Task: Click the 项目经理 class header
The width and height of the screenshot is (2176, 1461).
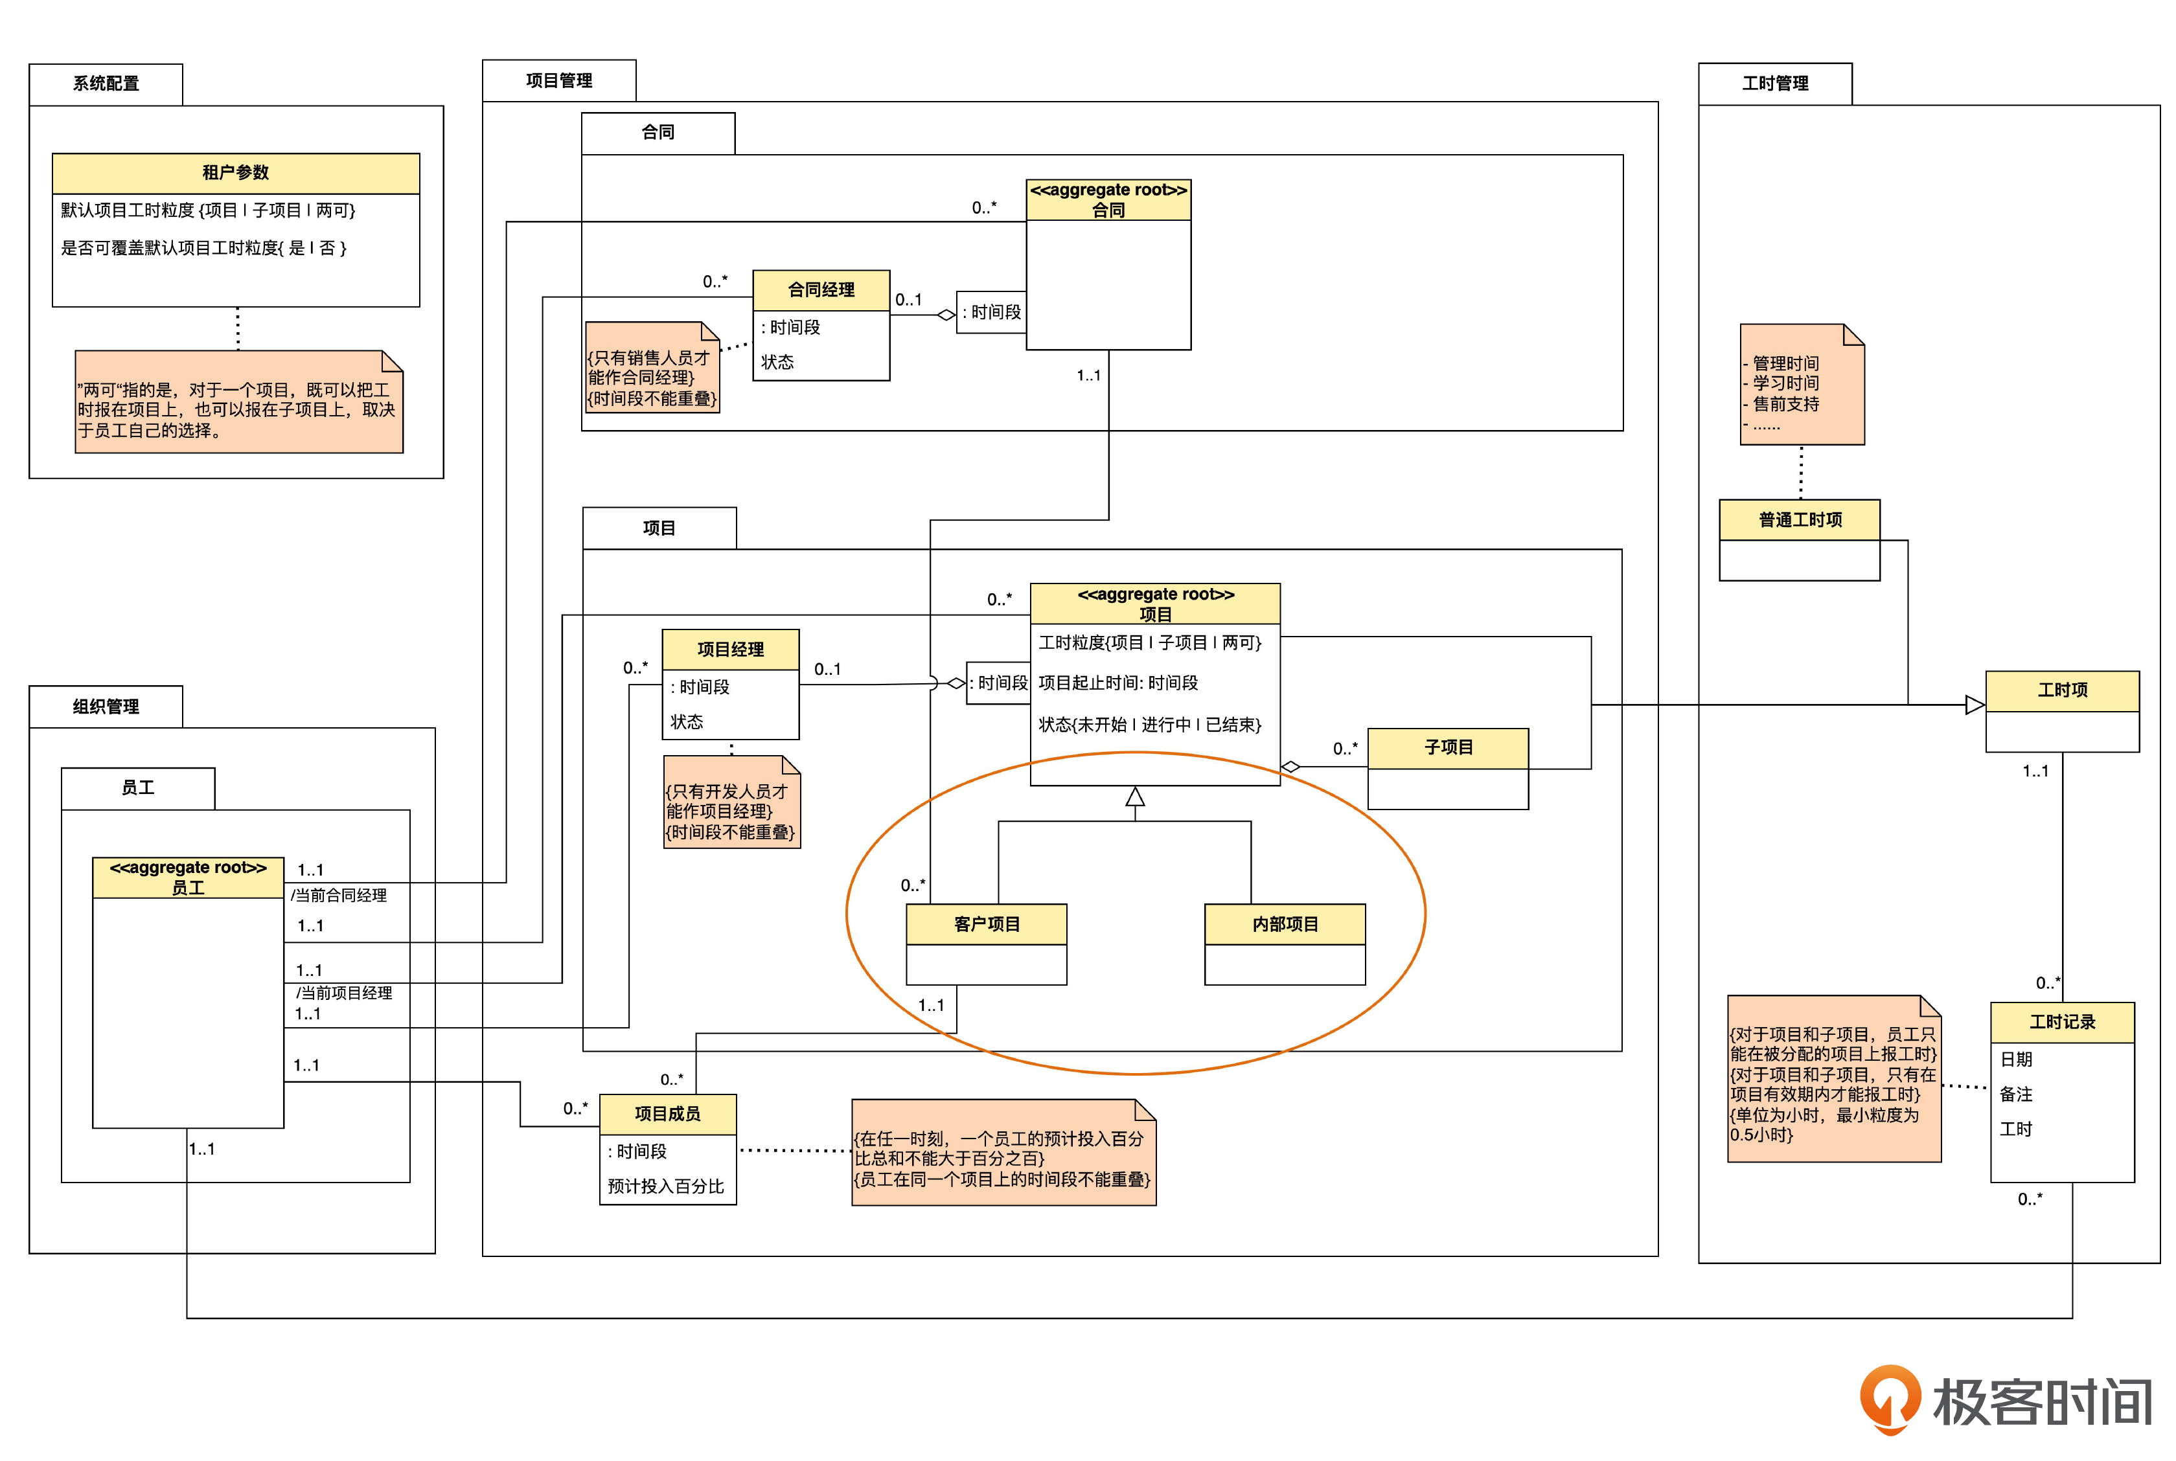Action: [x=729, y=650]
